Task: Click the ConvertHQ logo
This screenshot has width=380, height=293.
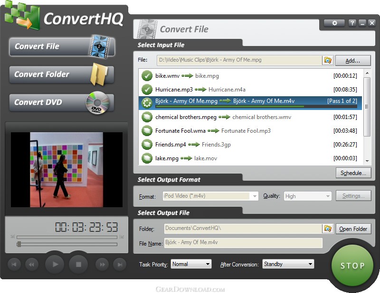Action: 64,17
